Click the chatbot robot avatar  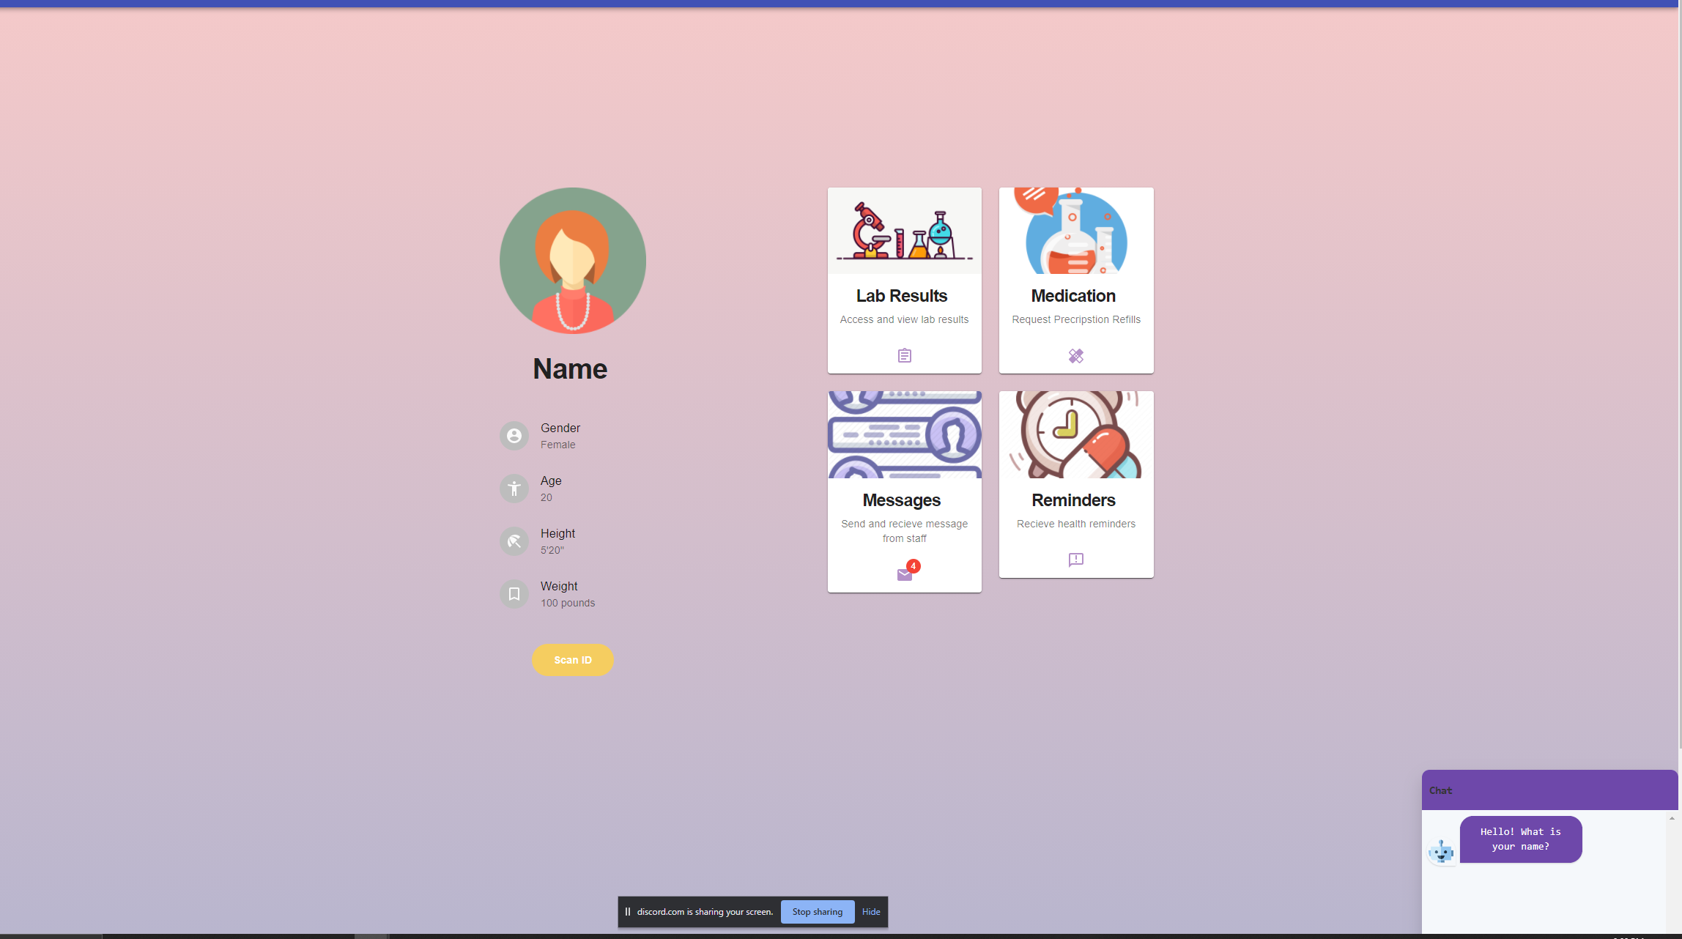click(1441, 852)
